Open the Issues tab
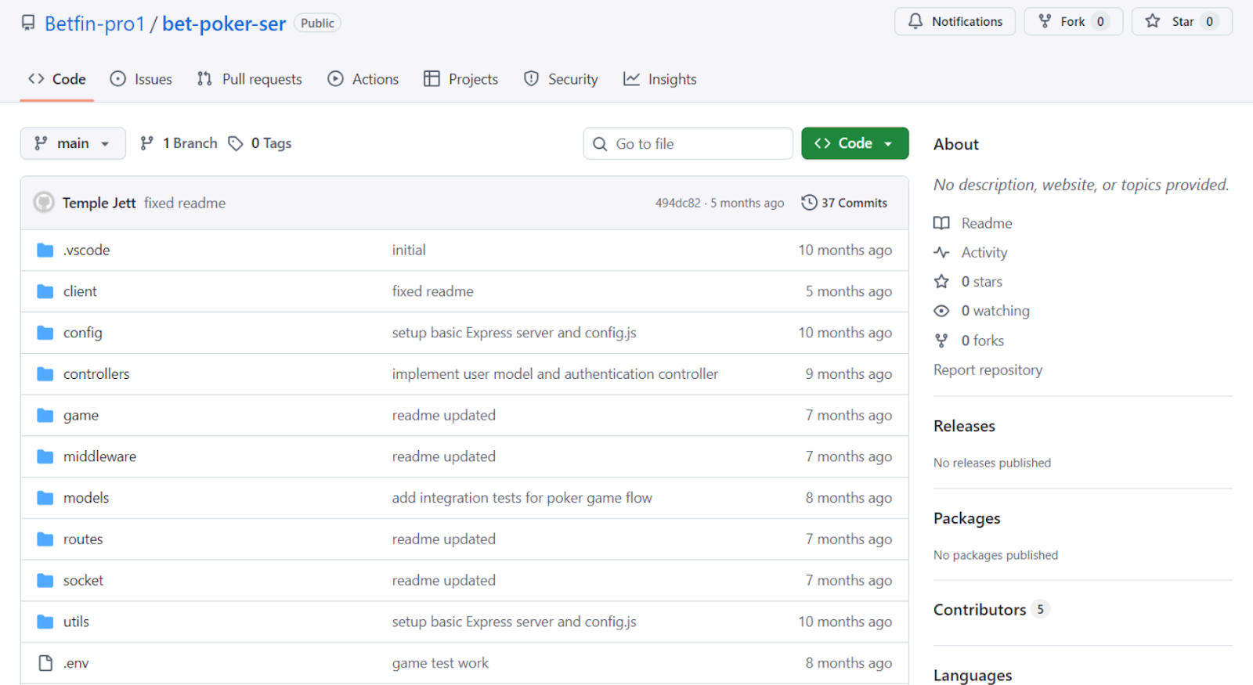Viewport: 1253px width, 685px height. [x=141, y=79]
